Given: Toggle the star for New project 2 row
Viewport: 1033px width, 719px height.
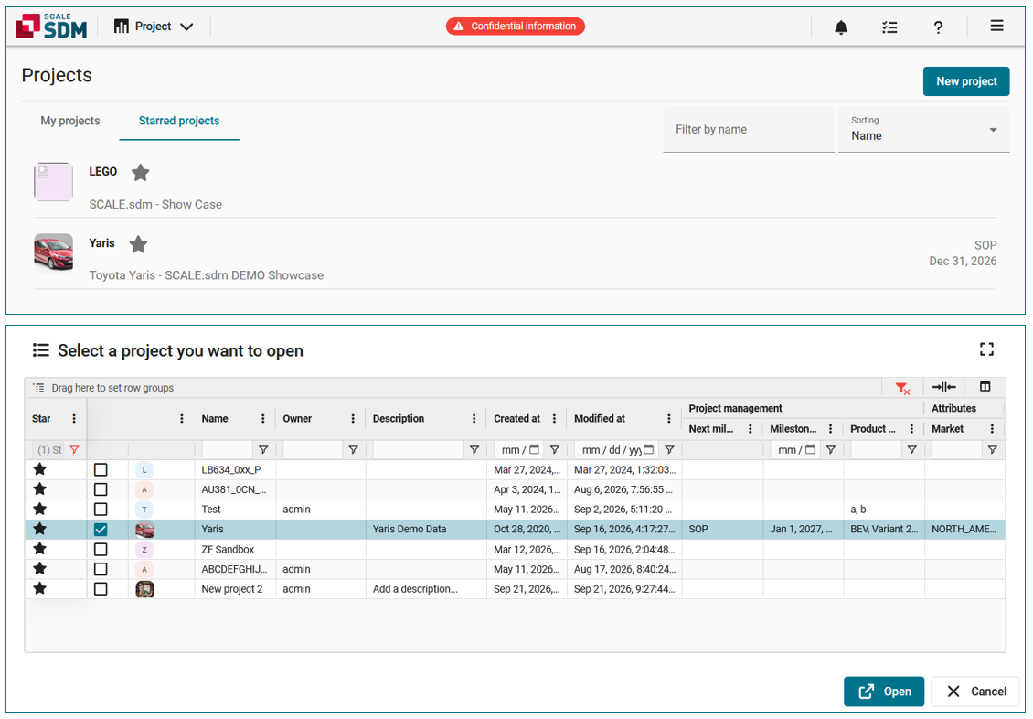Looking at the screenshot, I should (40, 588).
